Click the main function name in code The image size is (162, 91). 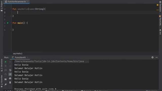[20, 23]
